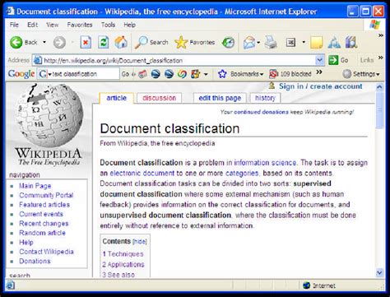Open the View menu
This screenshot has width=390, height=297.
click(x=53, y=25)
